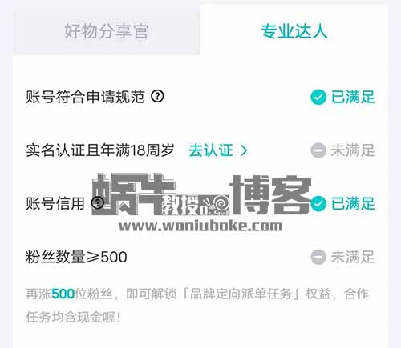Tap 未满足 status for 实名认证
Screen dimensions: 401x348
(x=353, y=150)
